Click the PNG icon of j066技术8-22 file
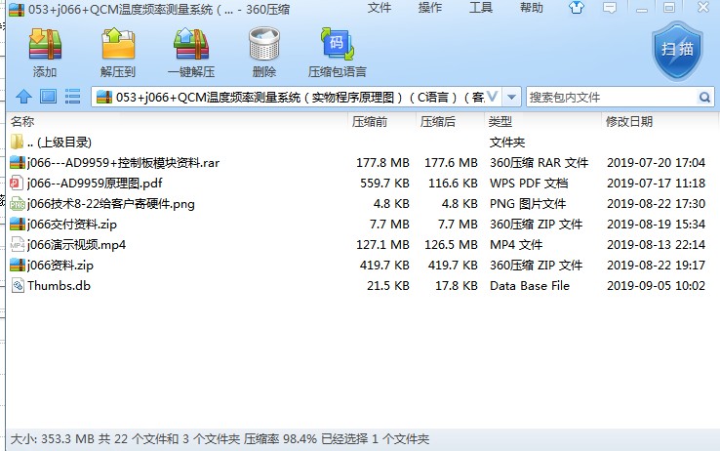The width and height of the screenshot is (720, 451). [17, 203]
